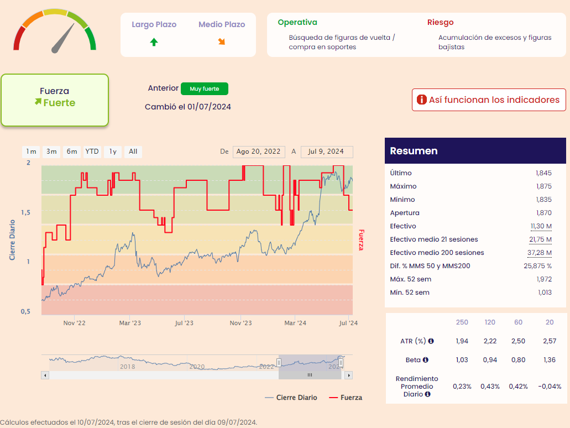Image resolution: width=570 pixels, height=428 pixels.
Task: Click the Rendimiento Promedio Diario info icon
Action: [427, 394]
